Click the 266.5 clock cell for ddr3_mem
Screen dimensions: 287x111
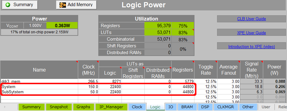tap(89, 82)
